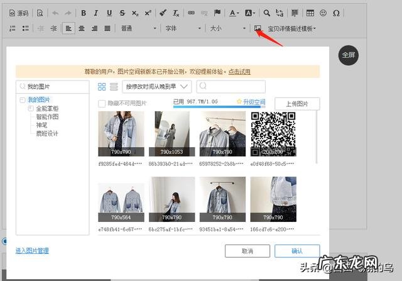Click the insert image toolbar icon
Viewport: 402px width, 281px height.
point(258,28)
